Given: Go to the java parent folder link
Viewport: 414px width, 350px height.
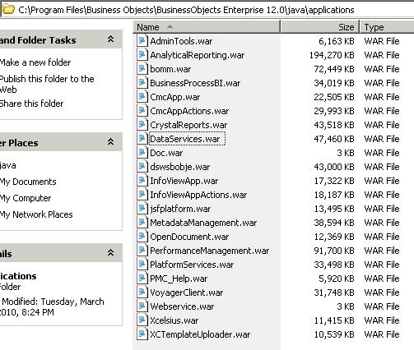Looking at the screenshot, I should pos(8,165).
